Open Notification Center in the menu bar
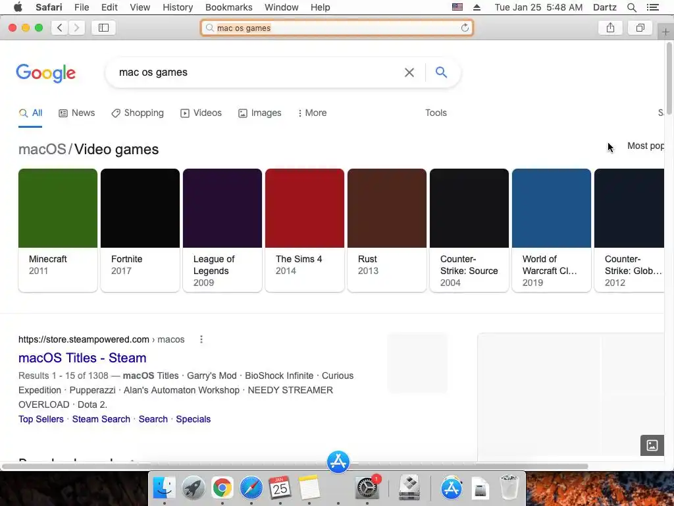Viewport: 674px width, 506px height. (x=652, y=7)
